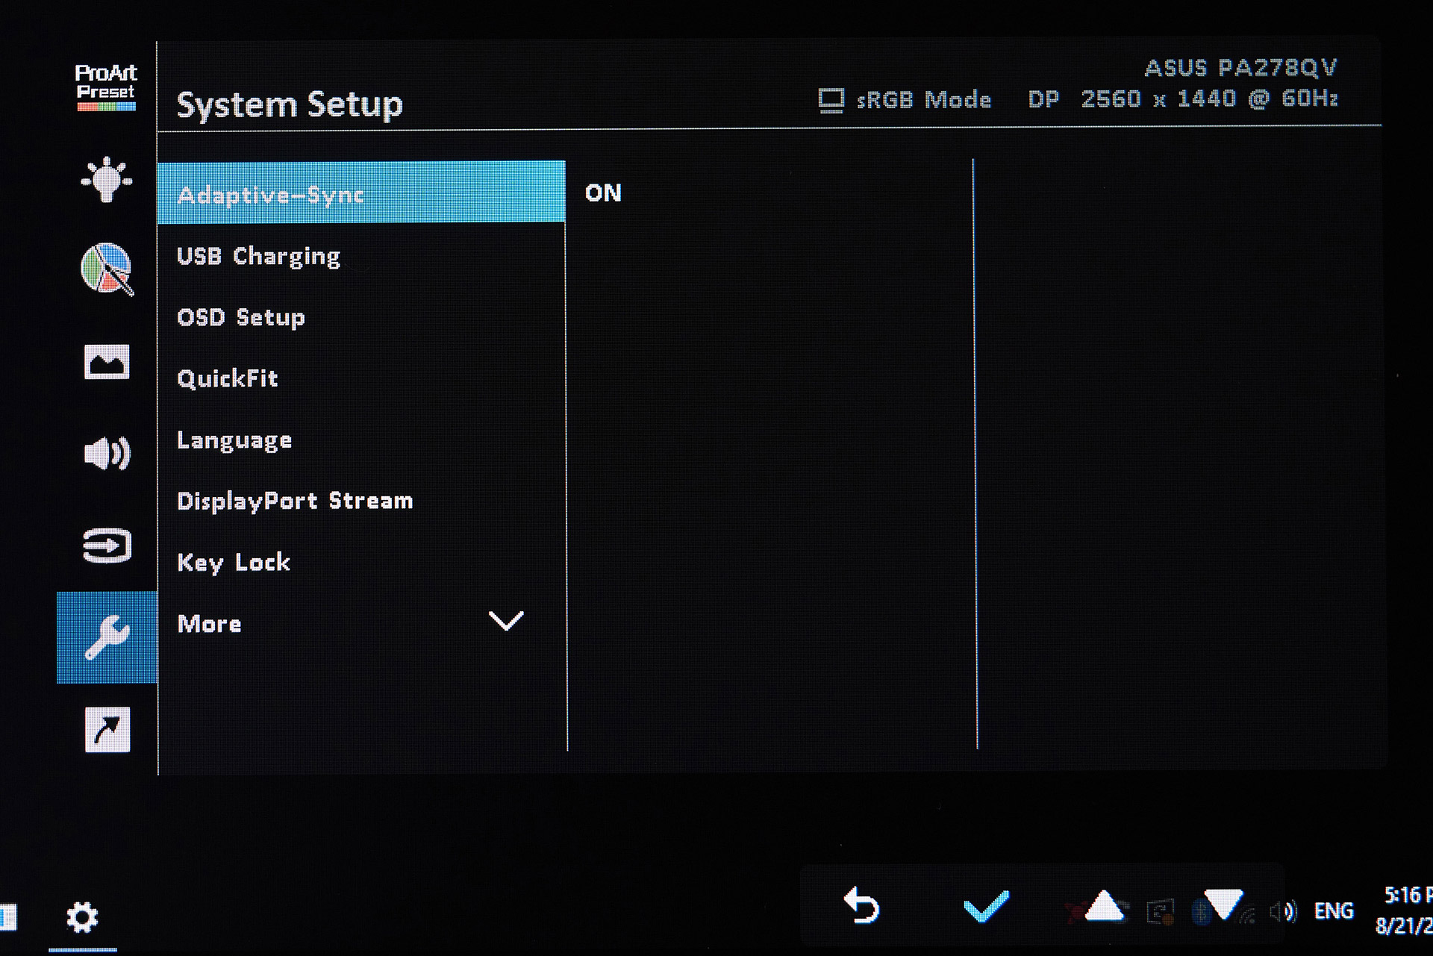The height and width of the screenshot is (956, 1433).
Task: Expand the More options chevron
Action: pos(505,622)
